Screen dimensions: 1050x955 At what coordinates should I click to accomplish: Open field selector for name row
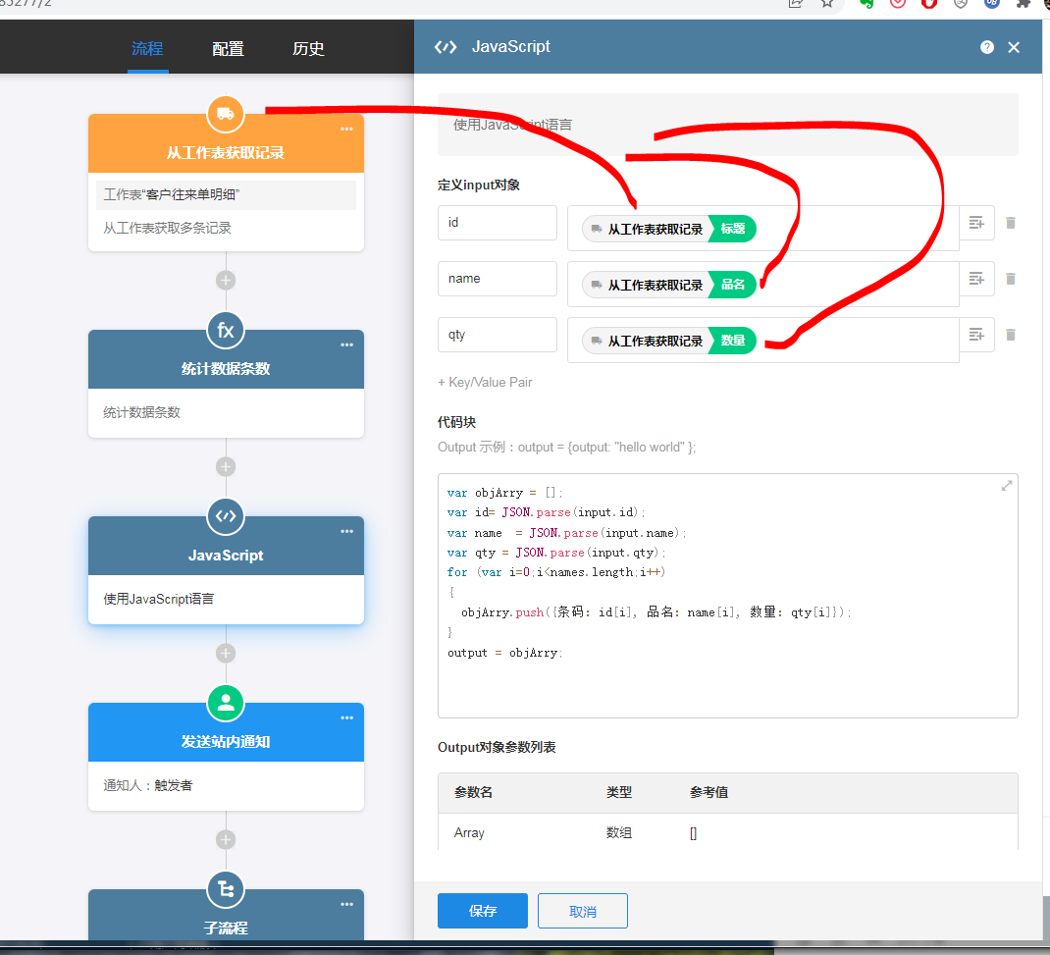[976, 279]
